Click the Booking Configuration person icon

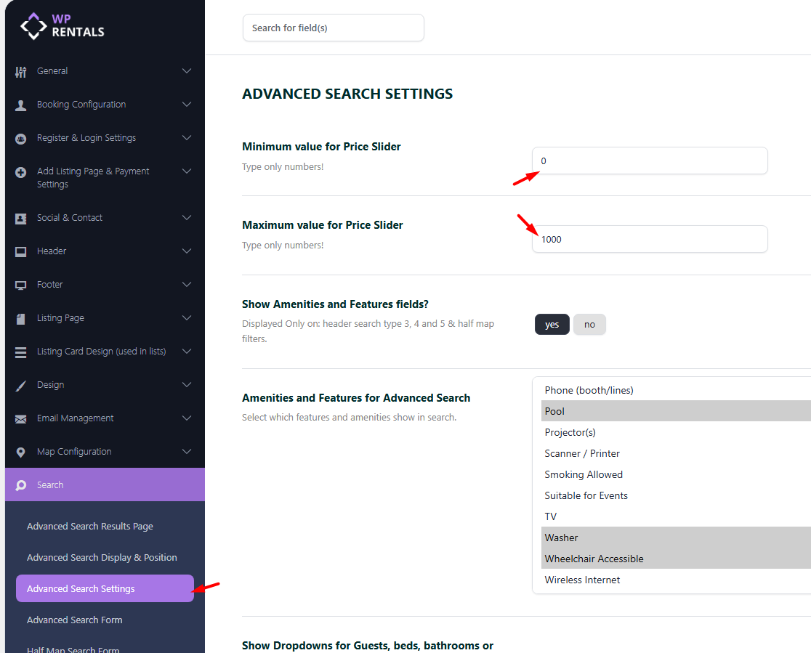click(21, 105)
